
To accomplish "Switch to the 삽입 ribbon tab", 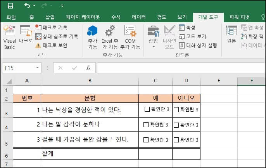I will pos(50,17).
